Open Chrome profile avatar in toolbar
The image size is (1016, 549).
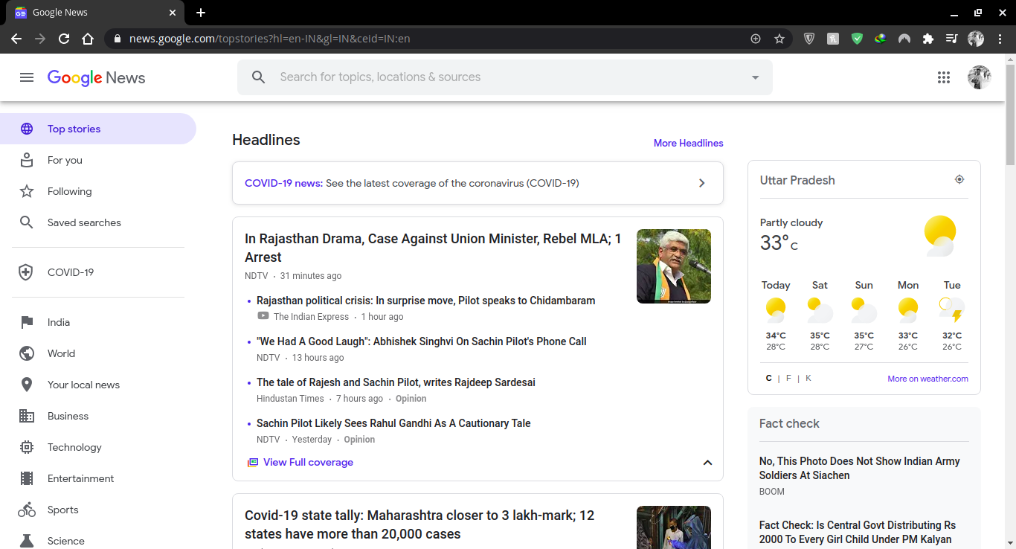pos(976,39)
